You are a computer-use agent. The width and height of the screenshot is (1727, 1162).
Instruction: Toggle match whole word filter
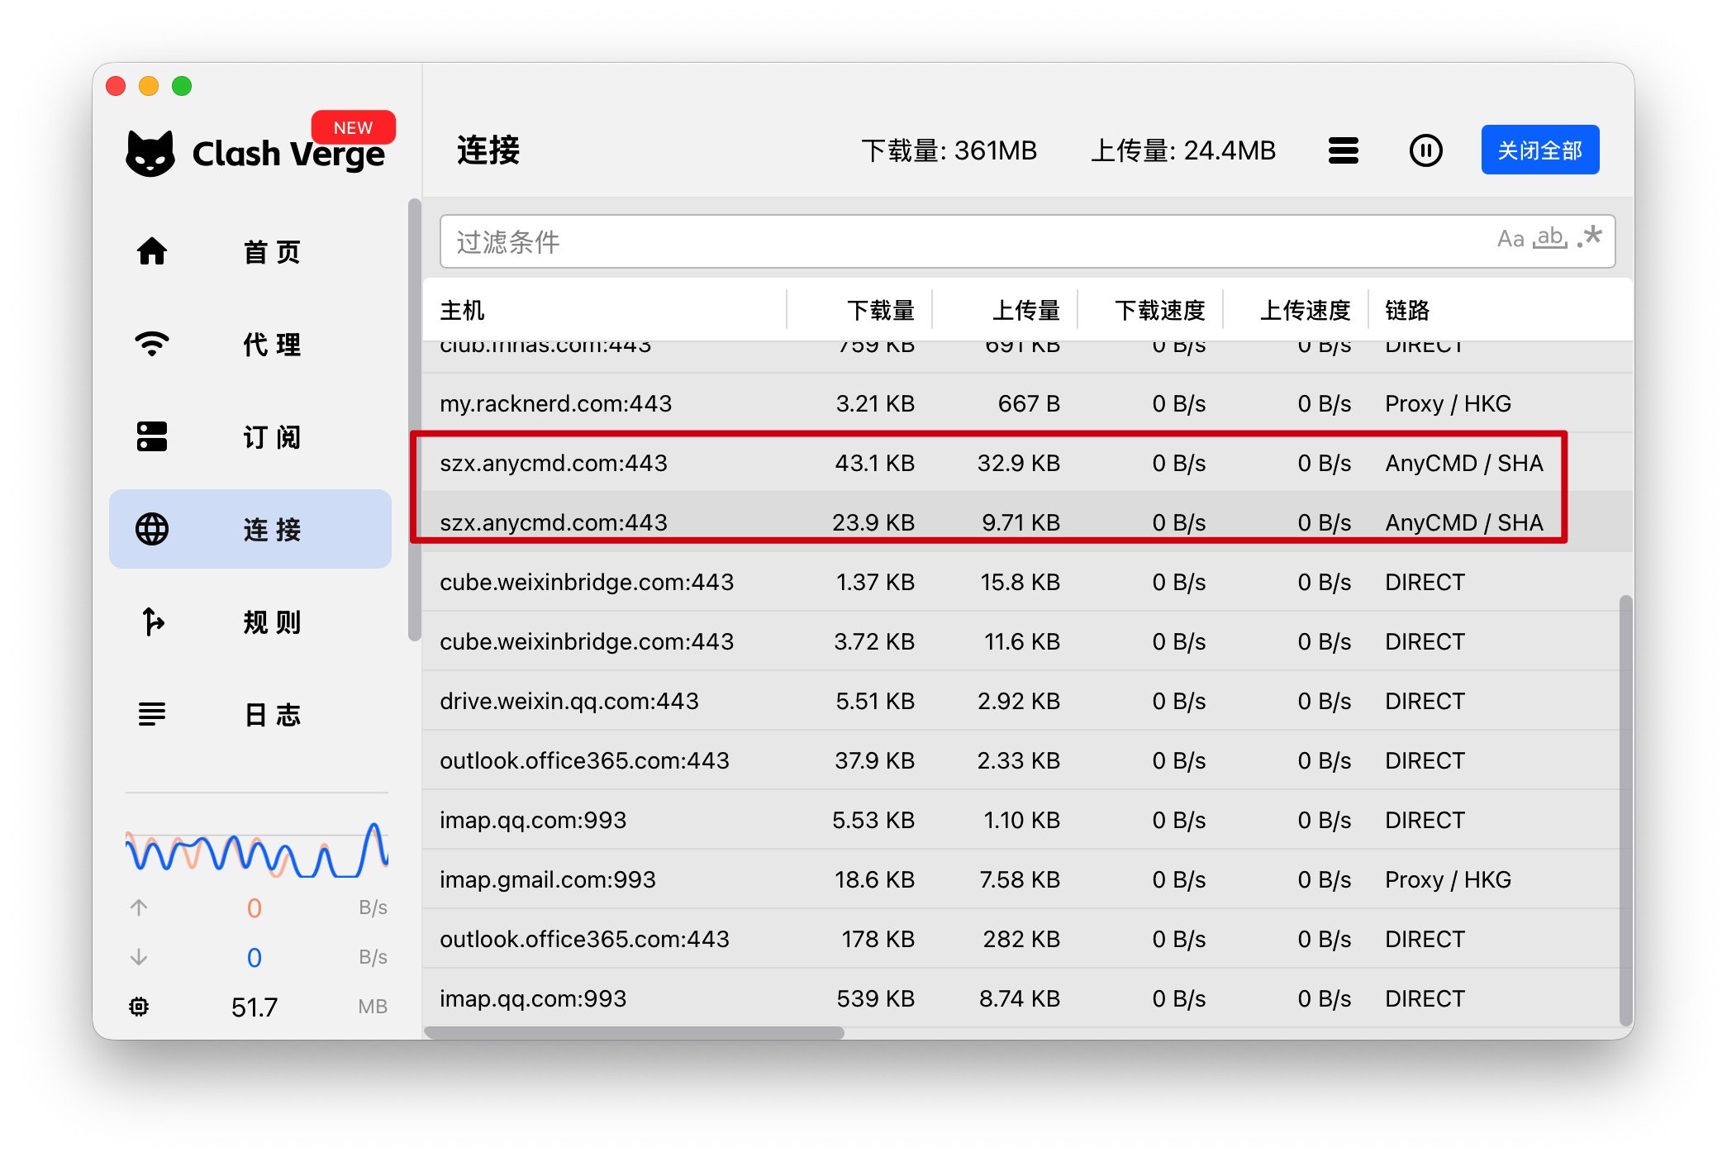(1550, 238)
